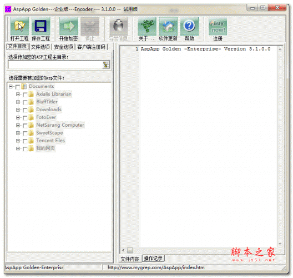Click the editor scroll-up arrow
Viewport: 293px width, 278px height.
pos(280,49)
